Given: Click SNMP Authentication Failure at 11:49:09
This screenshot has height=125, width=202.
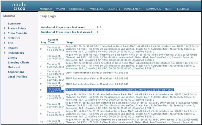Looking at the screenshot, I should tap(97, 84).
